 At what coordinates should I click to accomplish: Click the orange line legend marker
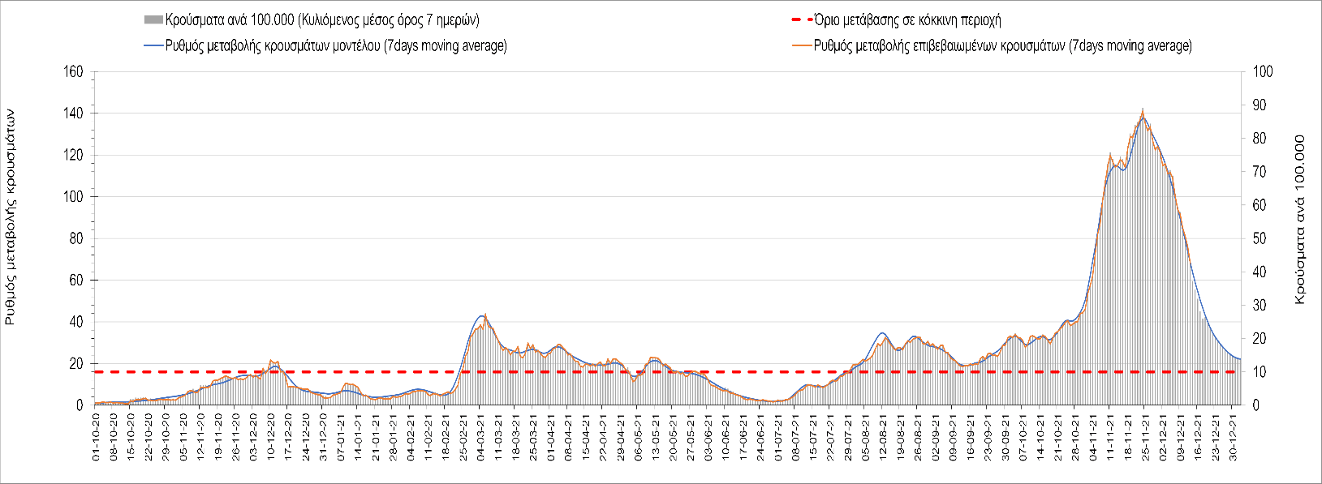tap(800, 46)
